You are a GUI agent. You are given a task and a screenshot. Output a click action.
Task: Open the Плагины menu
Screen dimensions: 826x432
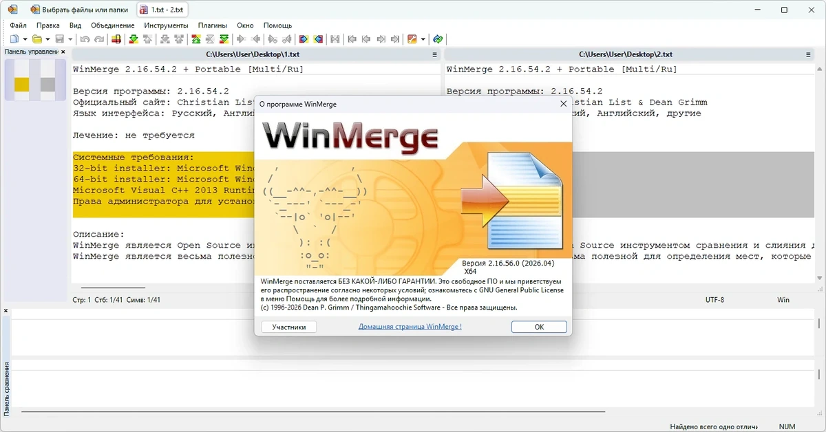click(213, 25)
